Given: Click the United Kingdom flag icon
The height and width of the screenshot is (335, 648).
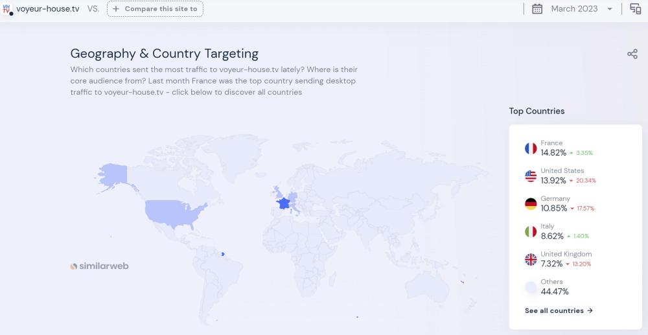Looking at the screenshot, I should coord(531,259).
